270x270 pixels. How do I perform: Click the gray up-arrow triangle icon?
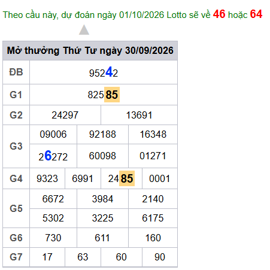click(84, 30)
